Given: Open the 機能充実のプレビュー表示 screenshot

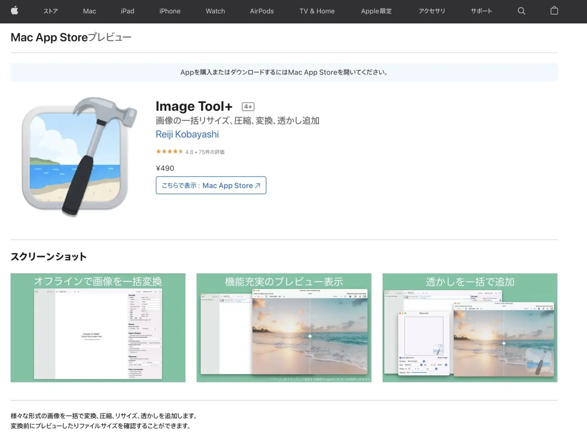Looking at the screenshot, I should coord(284,328).
